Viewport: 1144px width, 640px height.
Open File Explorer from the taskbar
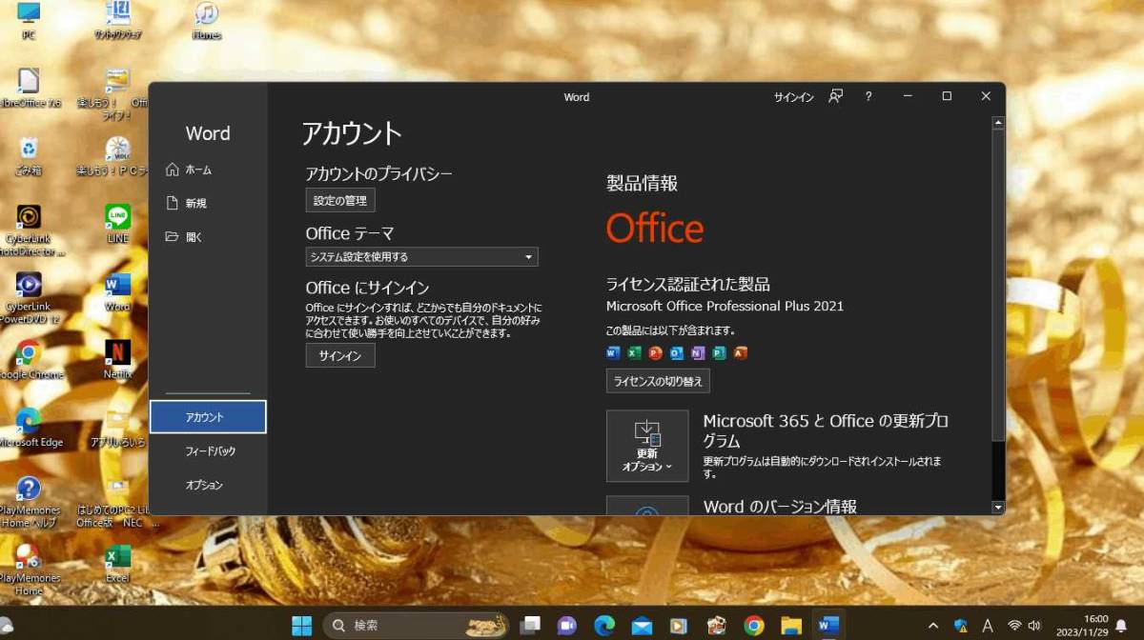pyautogui.click(x=791, y=626)
